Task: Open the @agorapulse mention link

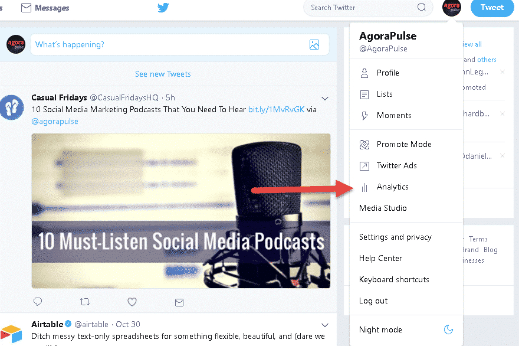Action: click(x=55, y=121)
